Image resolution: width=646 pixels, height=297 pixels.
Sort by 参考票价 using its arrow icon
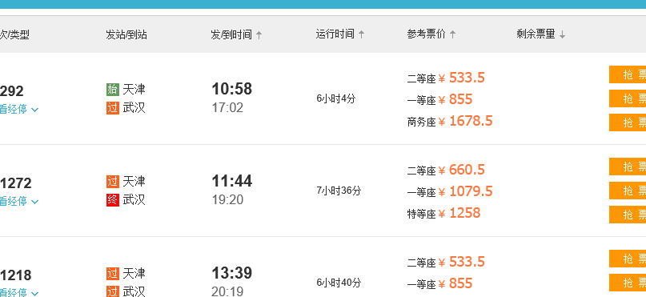[x=452, y=34]
